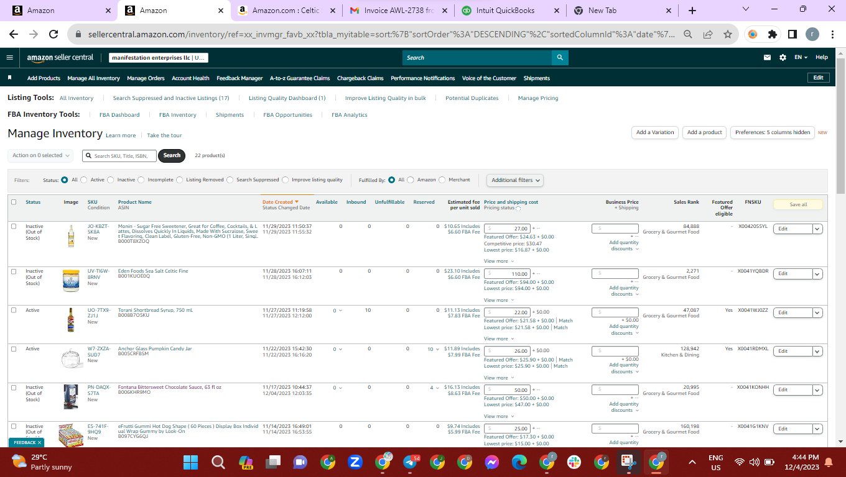Check the Torani Shortbread Syrup row checkbox
This screenshot has width=846, height=477.
point(14,310)
